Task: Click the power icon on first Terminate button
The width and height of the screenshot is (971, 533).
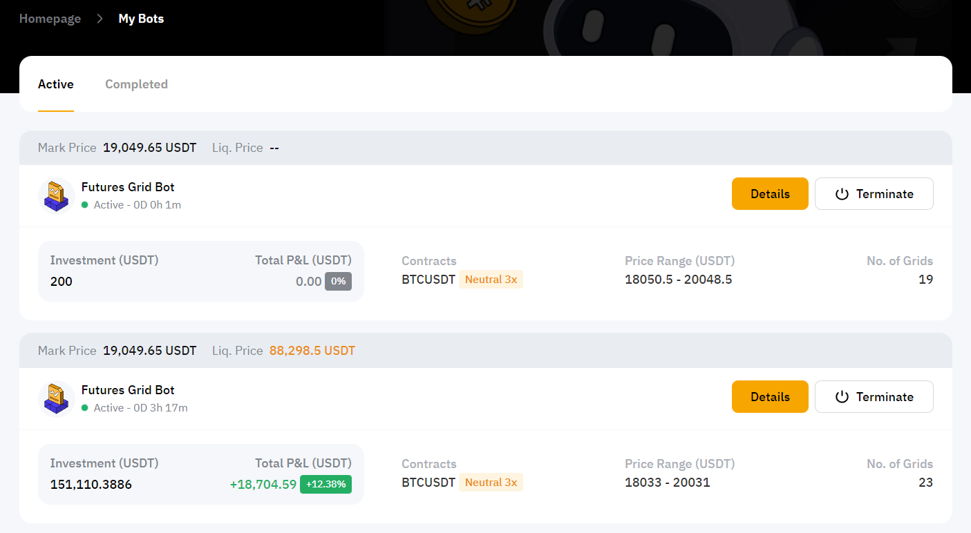Action: coord(842,194)
